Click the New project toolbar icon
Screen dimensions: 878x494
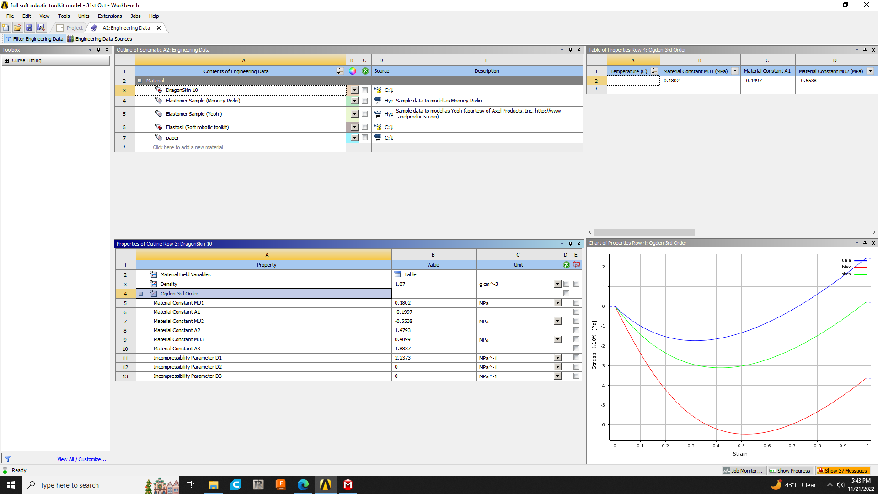click(x=6, y=28)
